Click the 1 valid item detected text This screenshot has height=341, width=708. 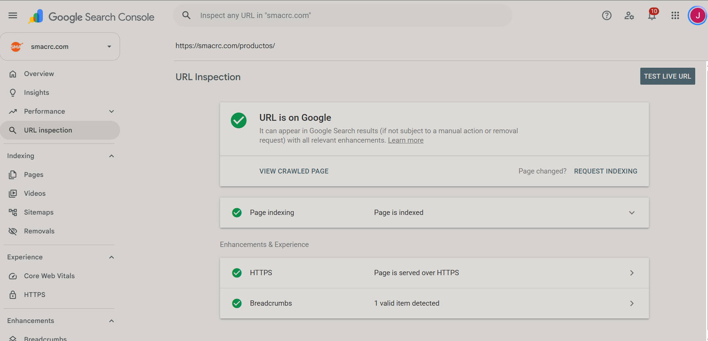(407, 303)
